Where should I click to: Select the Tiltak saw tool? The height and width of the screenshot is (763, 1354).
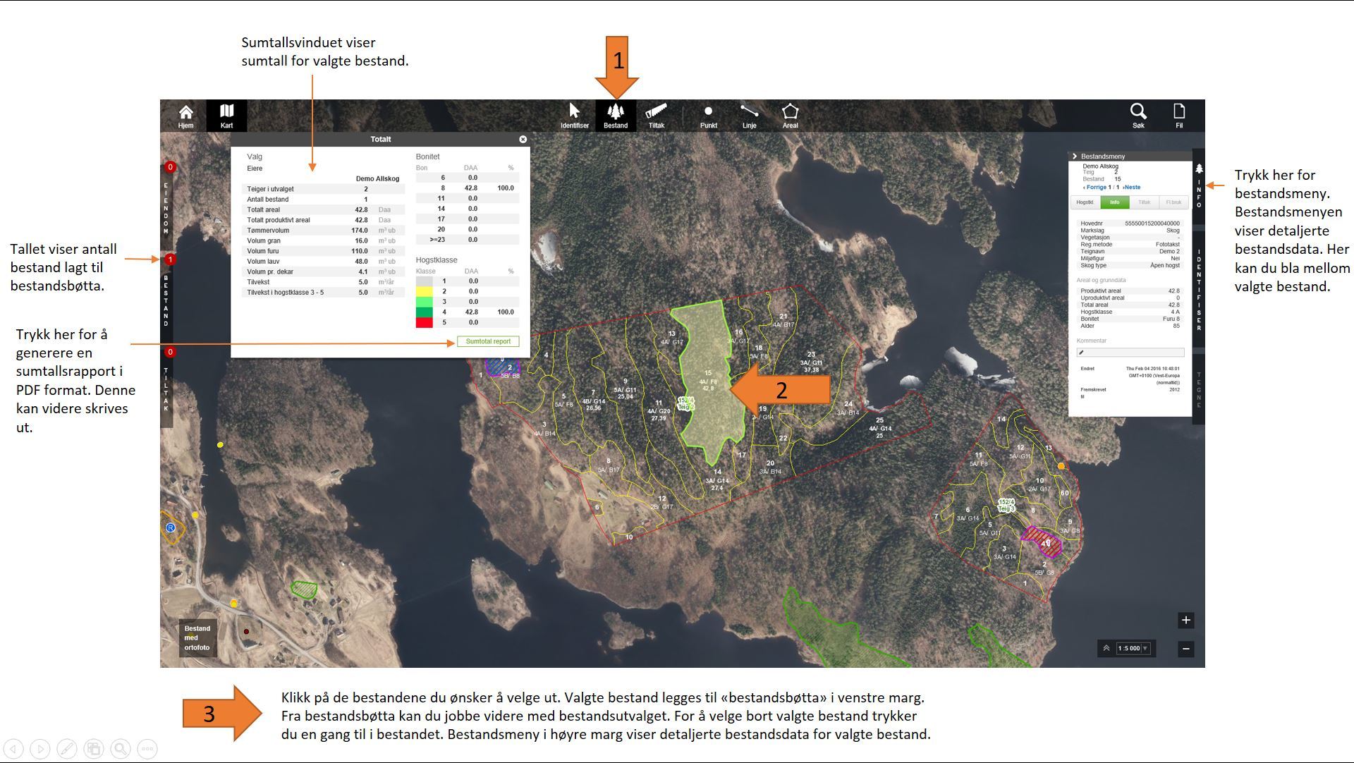[x=656, y=116]
